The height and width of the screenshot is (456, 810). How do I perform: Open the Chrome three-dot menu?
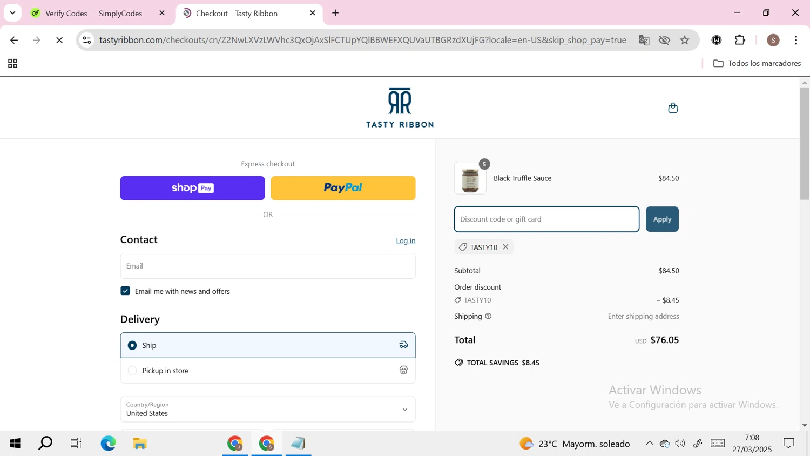[x=796, y=40]
